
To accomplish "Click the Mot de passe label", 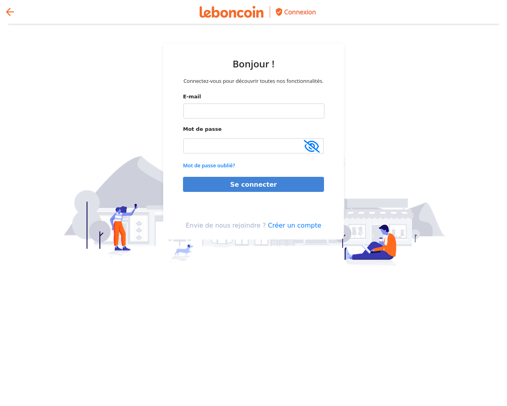I will (202, 129).
